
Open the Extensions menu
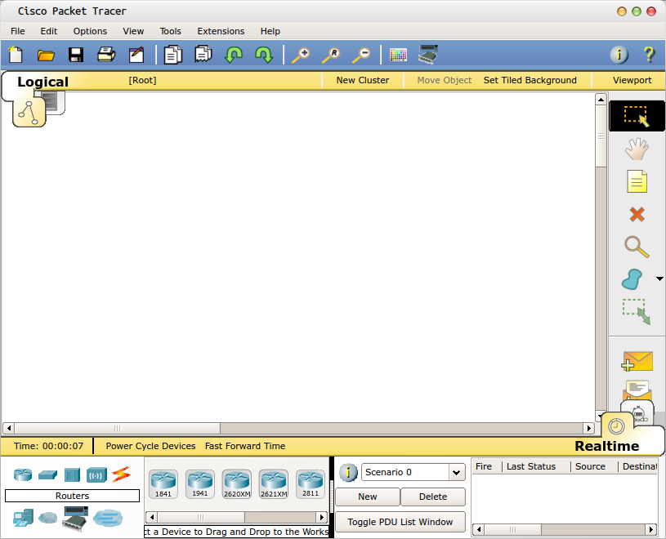[221, 31]
